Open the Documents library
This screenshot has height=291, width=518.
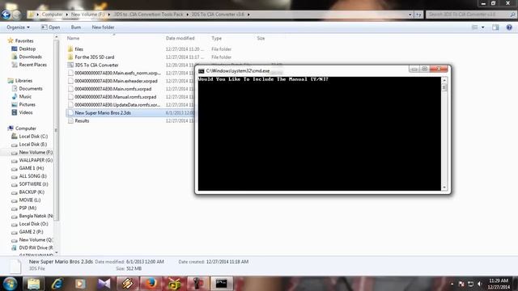pos(31,89)
